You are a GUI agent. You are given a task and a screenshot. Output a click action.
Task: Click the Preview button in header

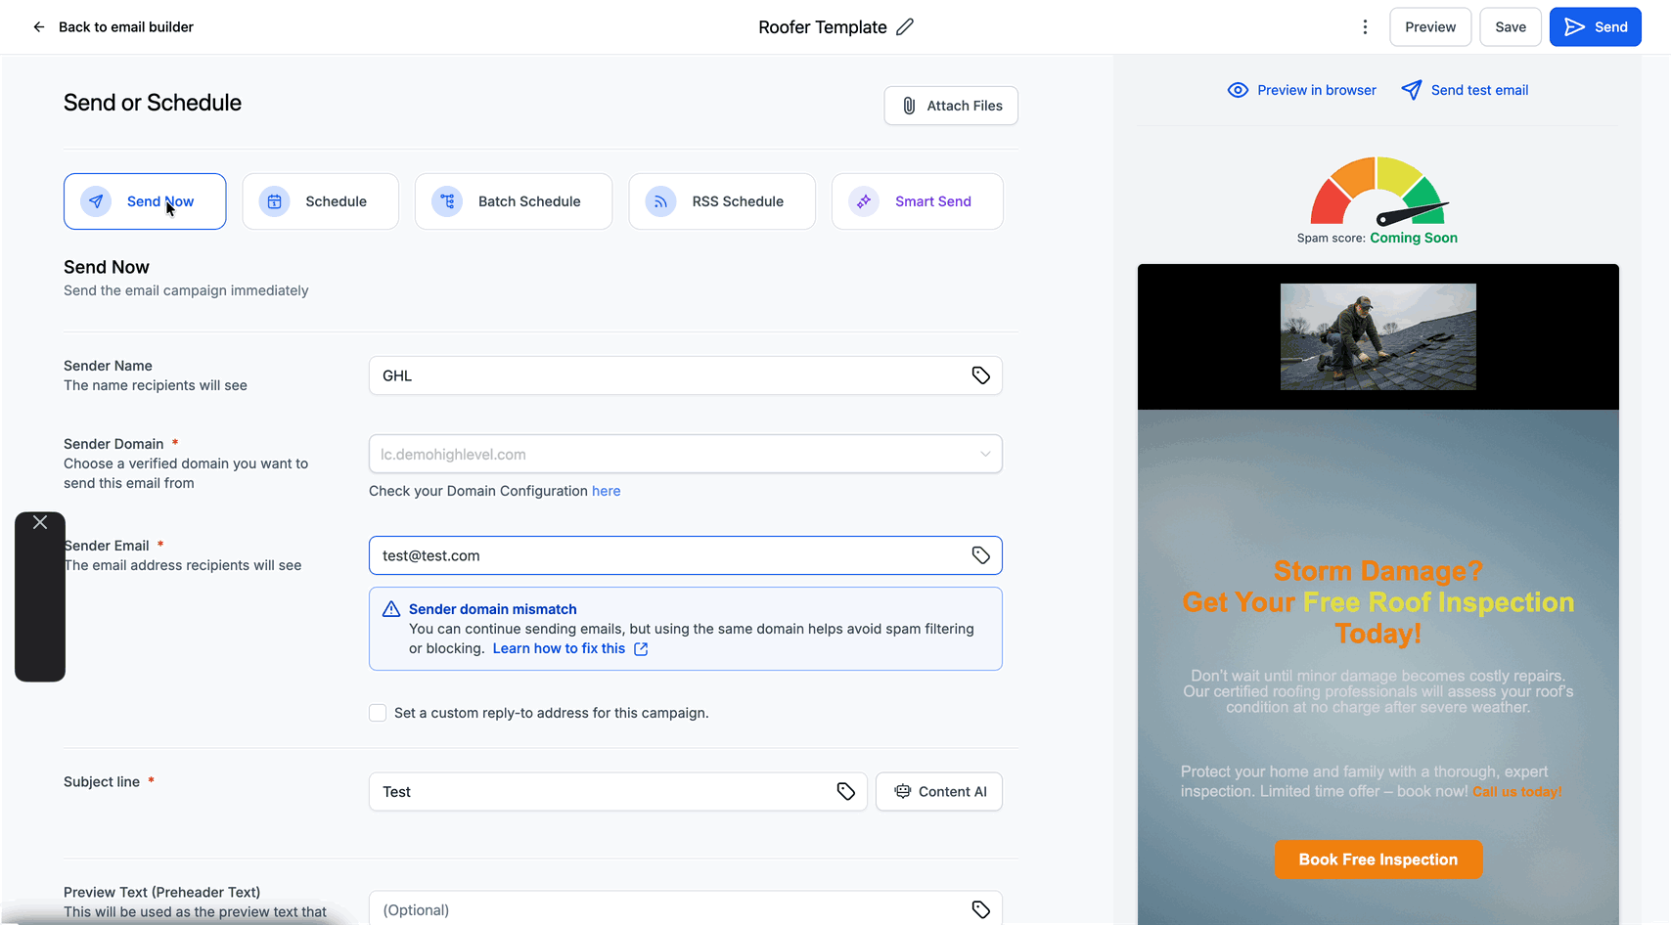pos(1430,27)
